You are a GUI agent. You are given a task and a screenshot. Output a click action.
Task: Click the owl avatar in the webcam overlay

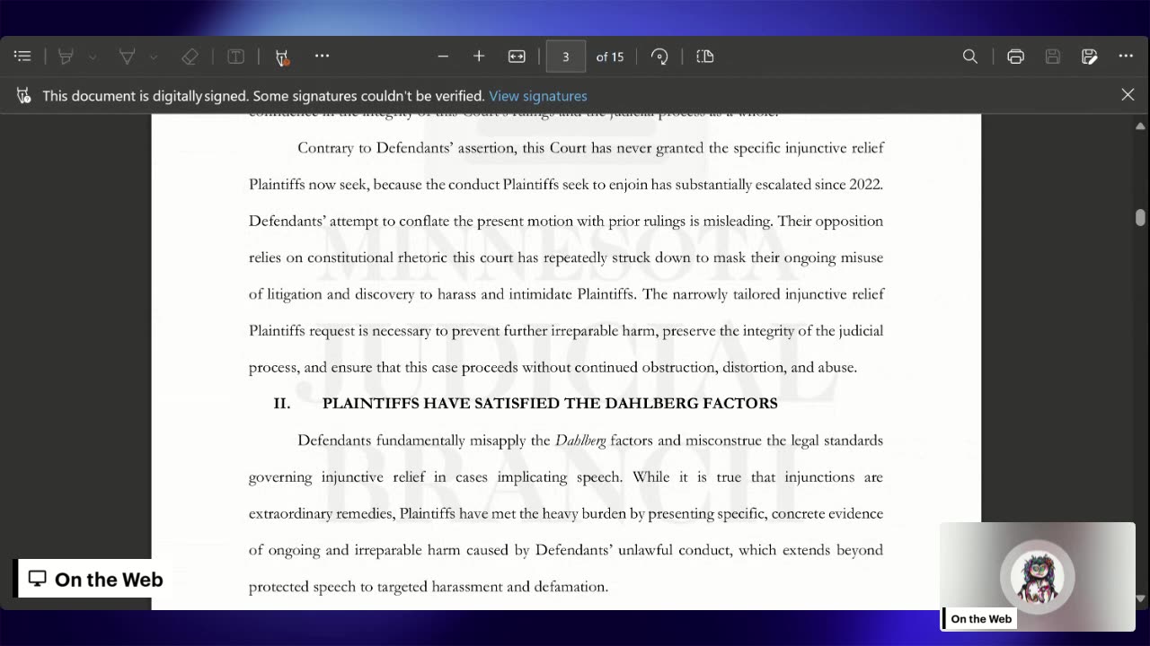(1038, 577)
